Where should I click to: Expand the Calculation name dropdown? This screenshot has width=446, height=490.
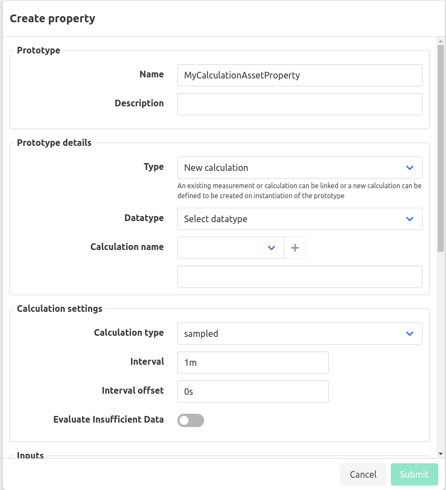tap(231, 248)
